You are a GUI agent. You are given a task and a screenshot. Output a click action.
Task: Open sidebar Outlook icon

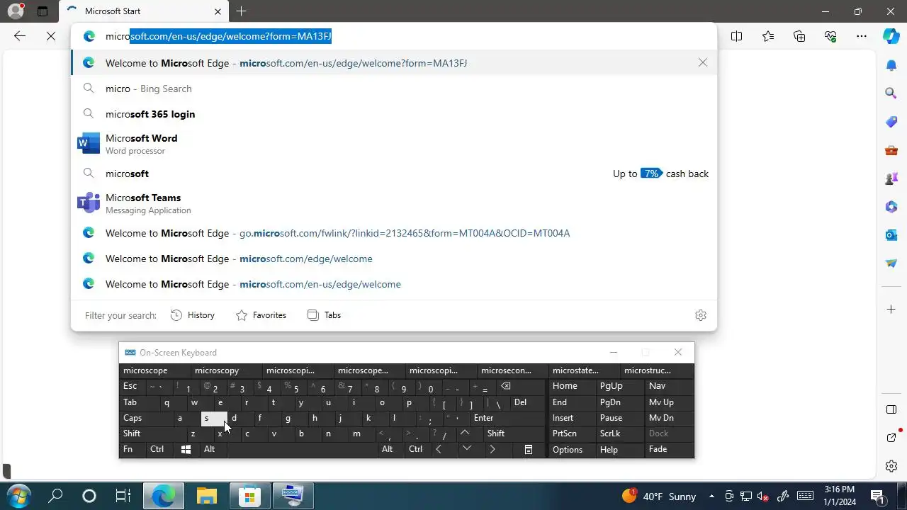tap(891, 234)
